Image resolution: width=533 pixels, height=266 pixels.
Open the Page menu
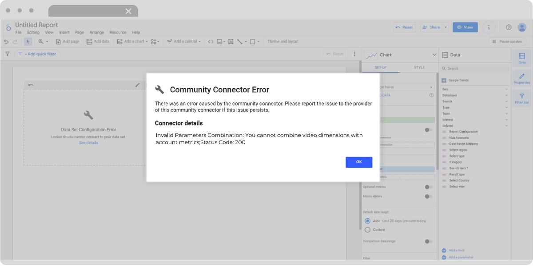pyautogui.click(x=80, y=32)
